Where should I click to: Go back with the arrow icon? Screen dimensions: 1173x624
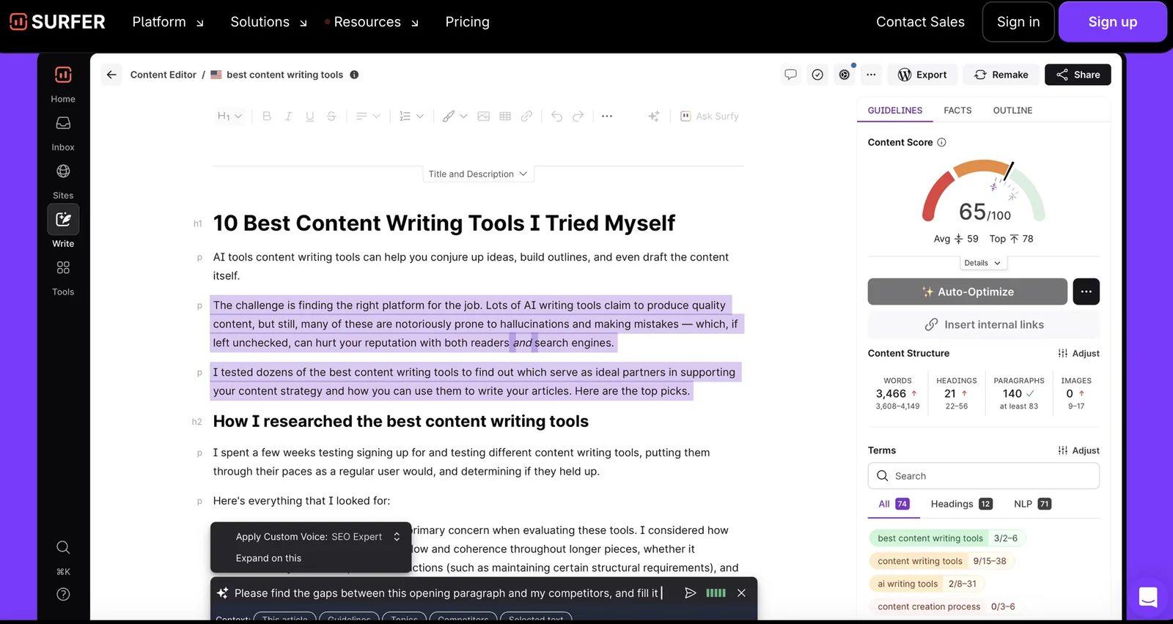[x=111, y=75]
